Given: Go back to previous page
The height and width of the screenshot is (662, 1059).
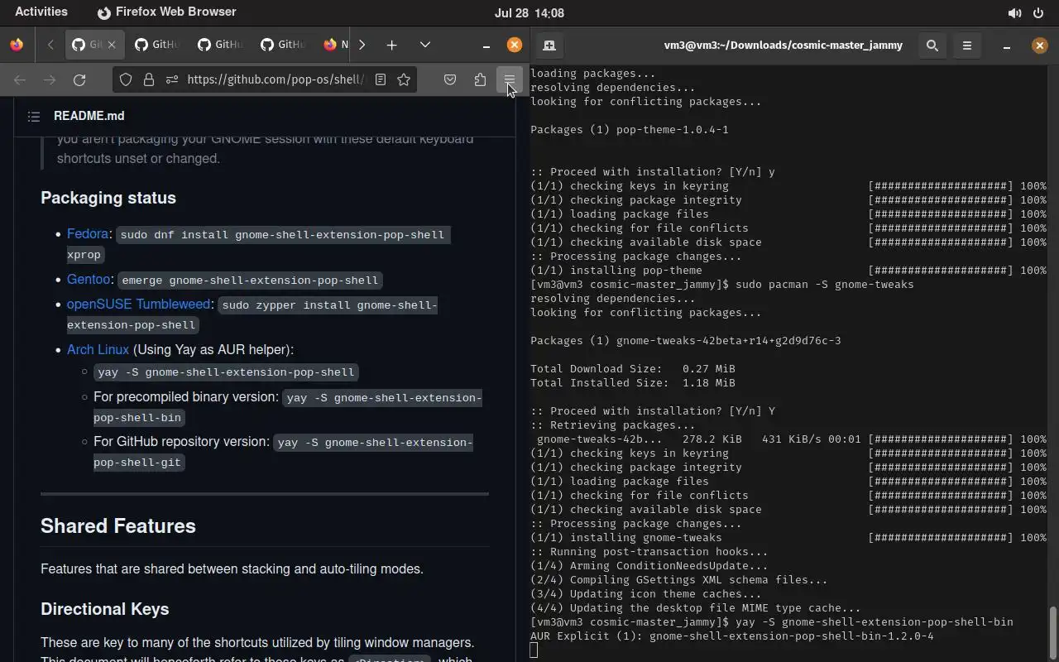Looking at the screenshot, I should click(x=20, y=79).
